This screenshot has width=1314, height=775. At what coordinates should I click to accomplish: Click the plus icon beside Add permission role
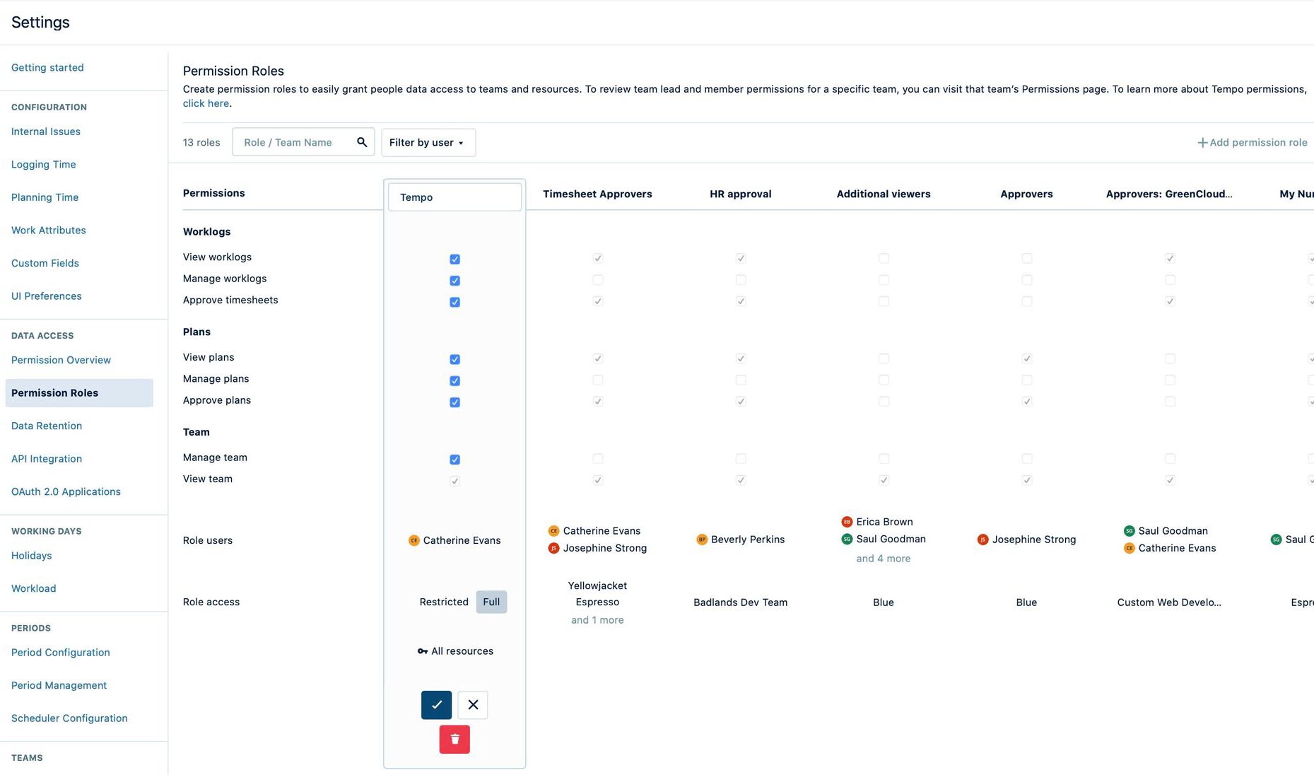(1202, 142)
